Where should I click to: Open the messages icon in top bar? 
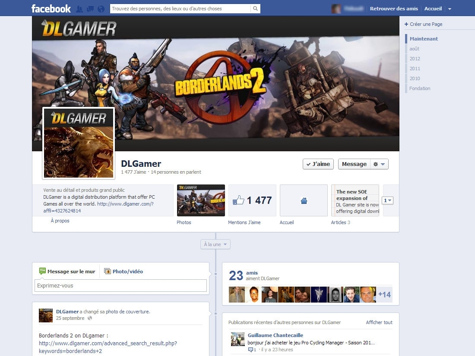[x=90, y=9]
